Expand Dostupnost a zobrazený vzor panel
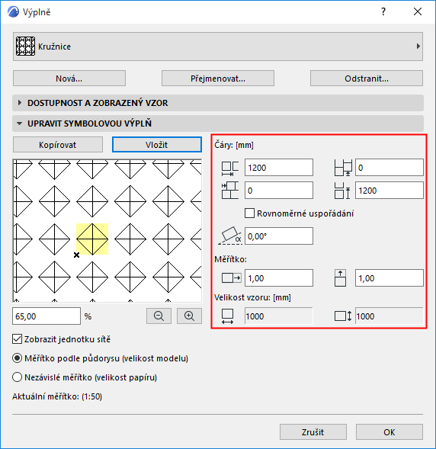Image resolution: width=436 pixels, height=449 pixels. tap(218, 103)
